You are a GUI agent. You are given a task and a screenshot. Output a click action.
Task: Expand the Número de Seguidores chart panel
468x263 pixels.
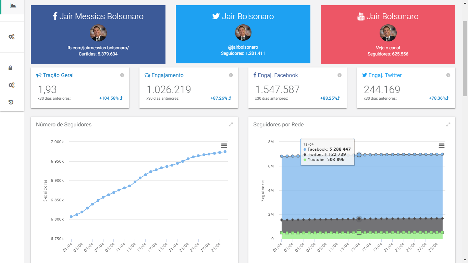tap(231, 125)
